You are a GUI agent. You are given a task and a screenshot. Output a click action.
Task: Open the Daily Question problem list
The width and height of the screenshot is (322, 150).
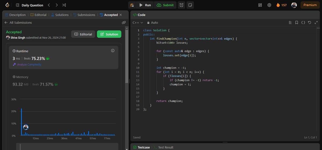point(30,5)
